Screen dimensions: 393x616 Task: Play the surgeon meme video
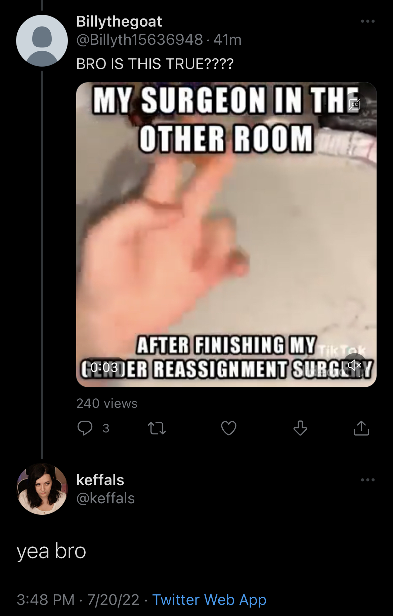(226, 235)
